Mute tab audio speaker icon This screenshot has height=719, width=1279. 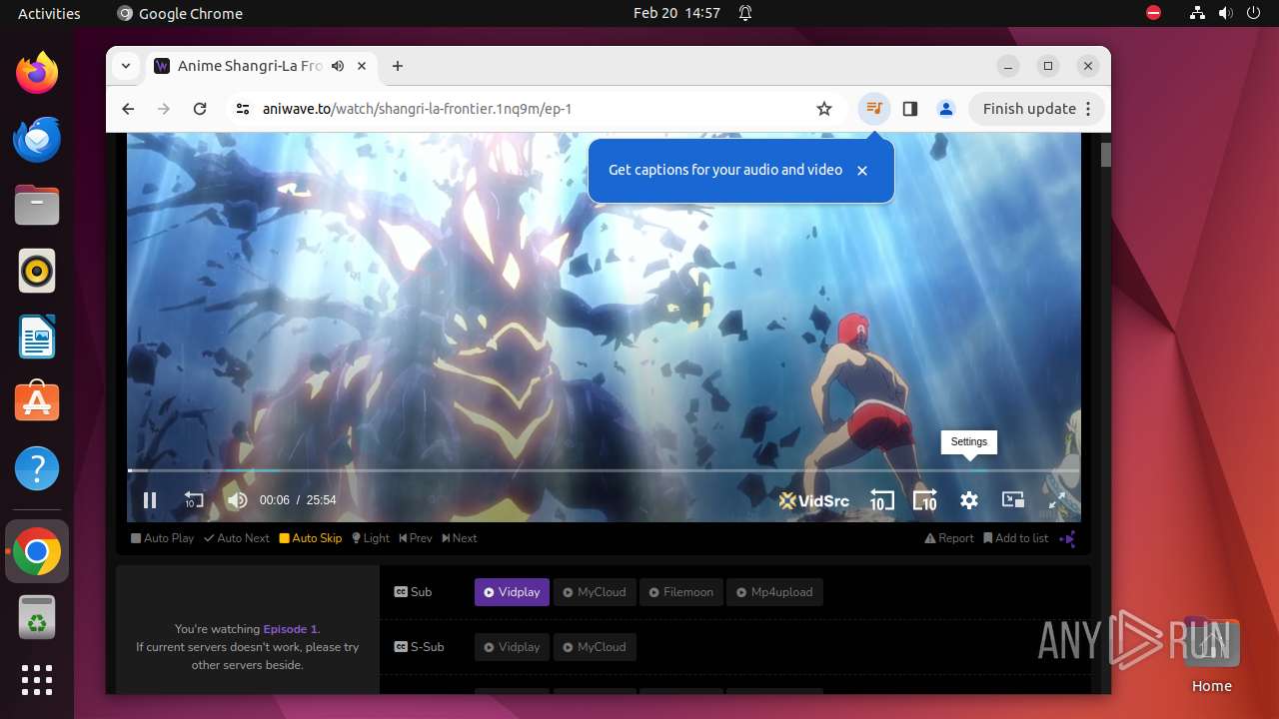pos(338,66)
